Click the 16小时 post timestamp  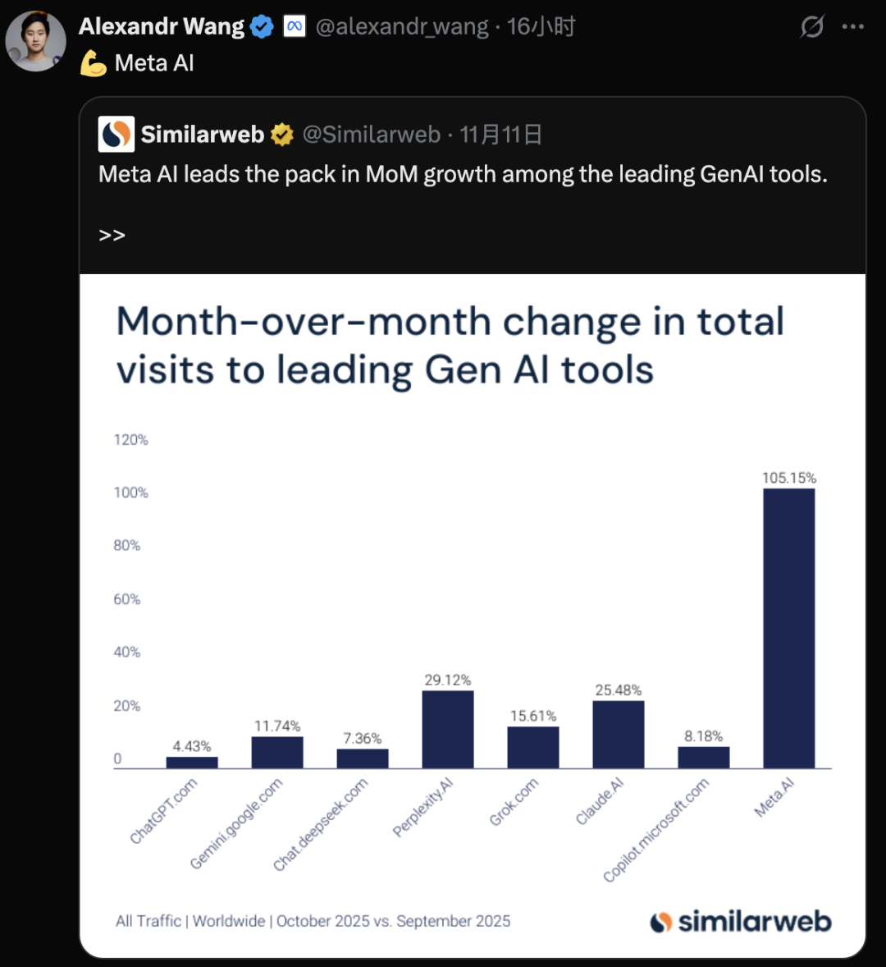(x=541, y=27)
